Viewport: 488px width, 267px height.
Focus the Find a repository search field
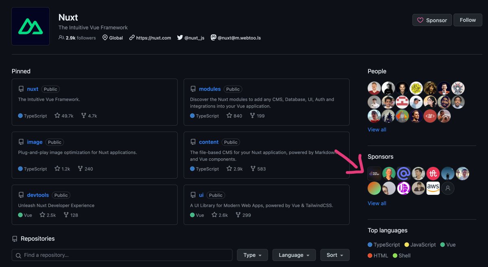(x=122, y=255)
